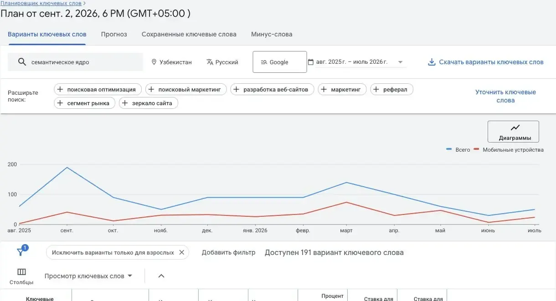
Task: Add маркетинг suggestion chip
Action: (x=342, y=90)
